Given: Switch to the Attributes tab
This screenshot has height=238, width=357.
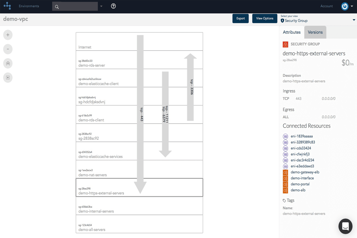Looking at the screenshot, I should (291, 32).
